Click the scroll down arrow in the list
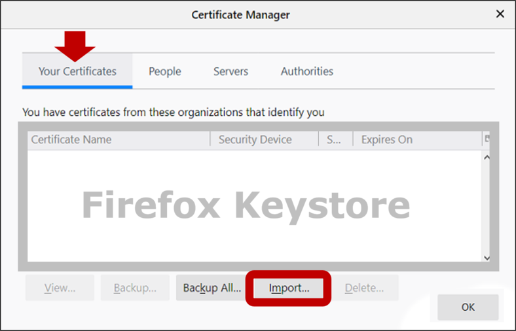Image resolution: width=516 pixels, height=331 pixels. coord(487,258)
